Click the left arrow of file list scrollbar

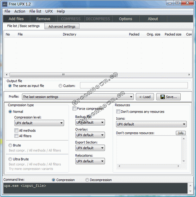click(x=7, y=75)
